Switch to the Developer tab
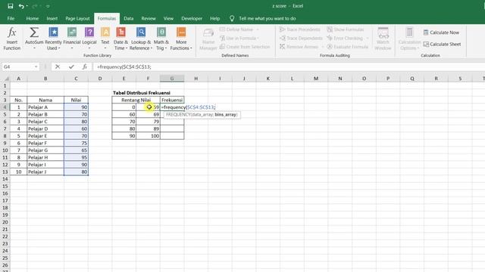The height and width of the screenshot is (272, 485). [192, 18]
